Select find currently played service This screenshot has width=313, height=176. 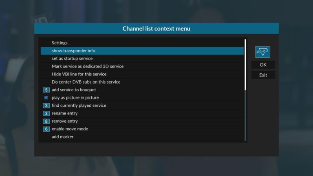[x=142, y=106]
